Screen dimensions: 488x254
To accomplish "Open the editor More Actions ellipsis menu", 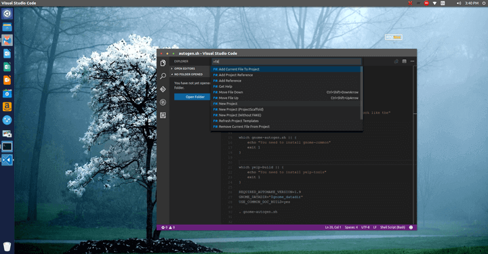I will click(x=412, y=61).
